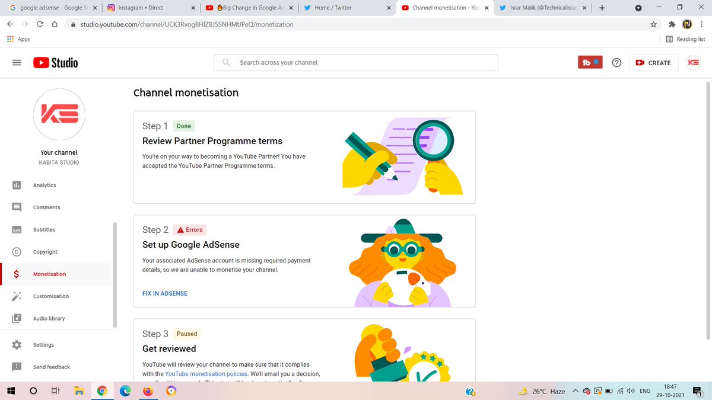
Task: Click the Done badge on Step 1
Action: pos(184,126)
